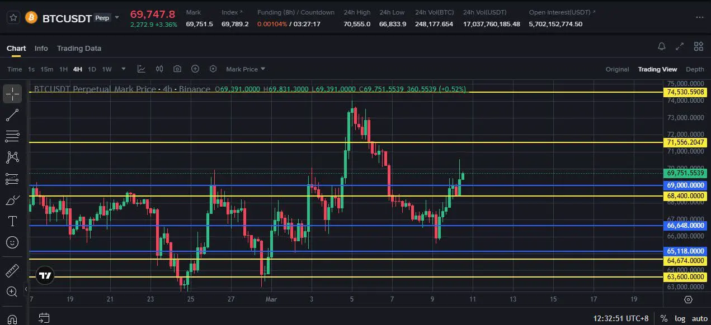
Task: Select the 15m interval
Action: 47,69
